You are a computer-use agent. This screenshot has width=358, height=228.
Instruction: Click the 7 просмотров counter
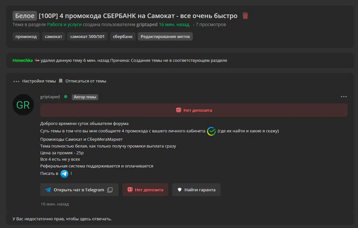pos(211,24)
